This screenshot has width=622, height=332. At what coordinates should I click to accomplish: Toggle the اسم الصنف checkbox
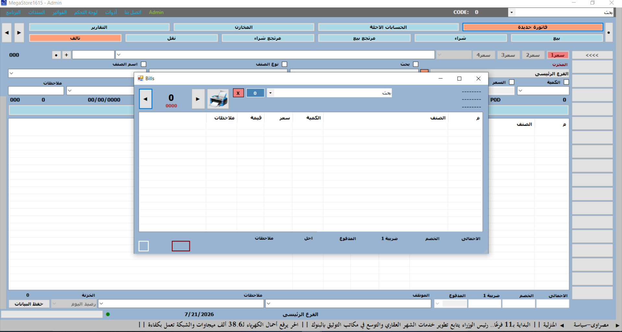(x=144, y=64)
